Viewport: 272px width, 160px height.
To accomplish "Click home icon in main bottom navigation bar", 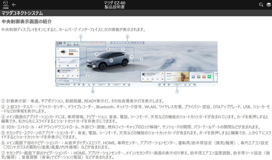I will [x=74, y=85].
